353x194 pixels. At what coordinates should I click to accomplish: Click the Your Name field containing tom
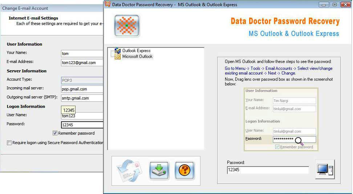[x=82, y=54]
